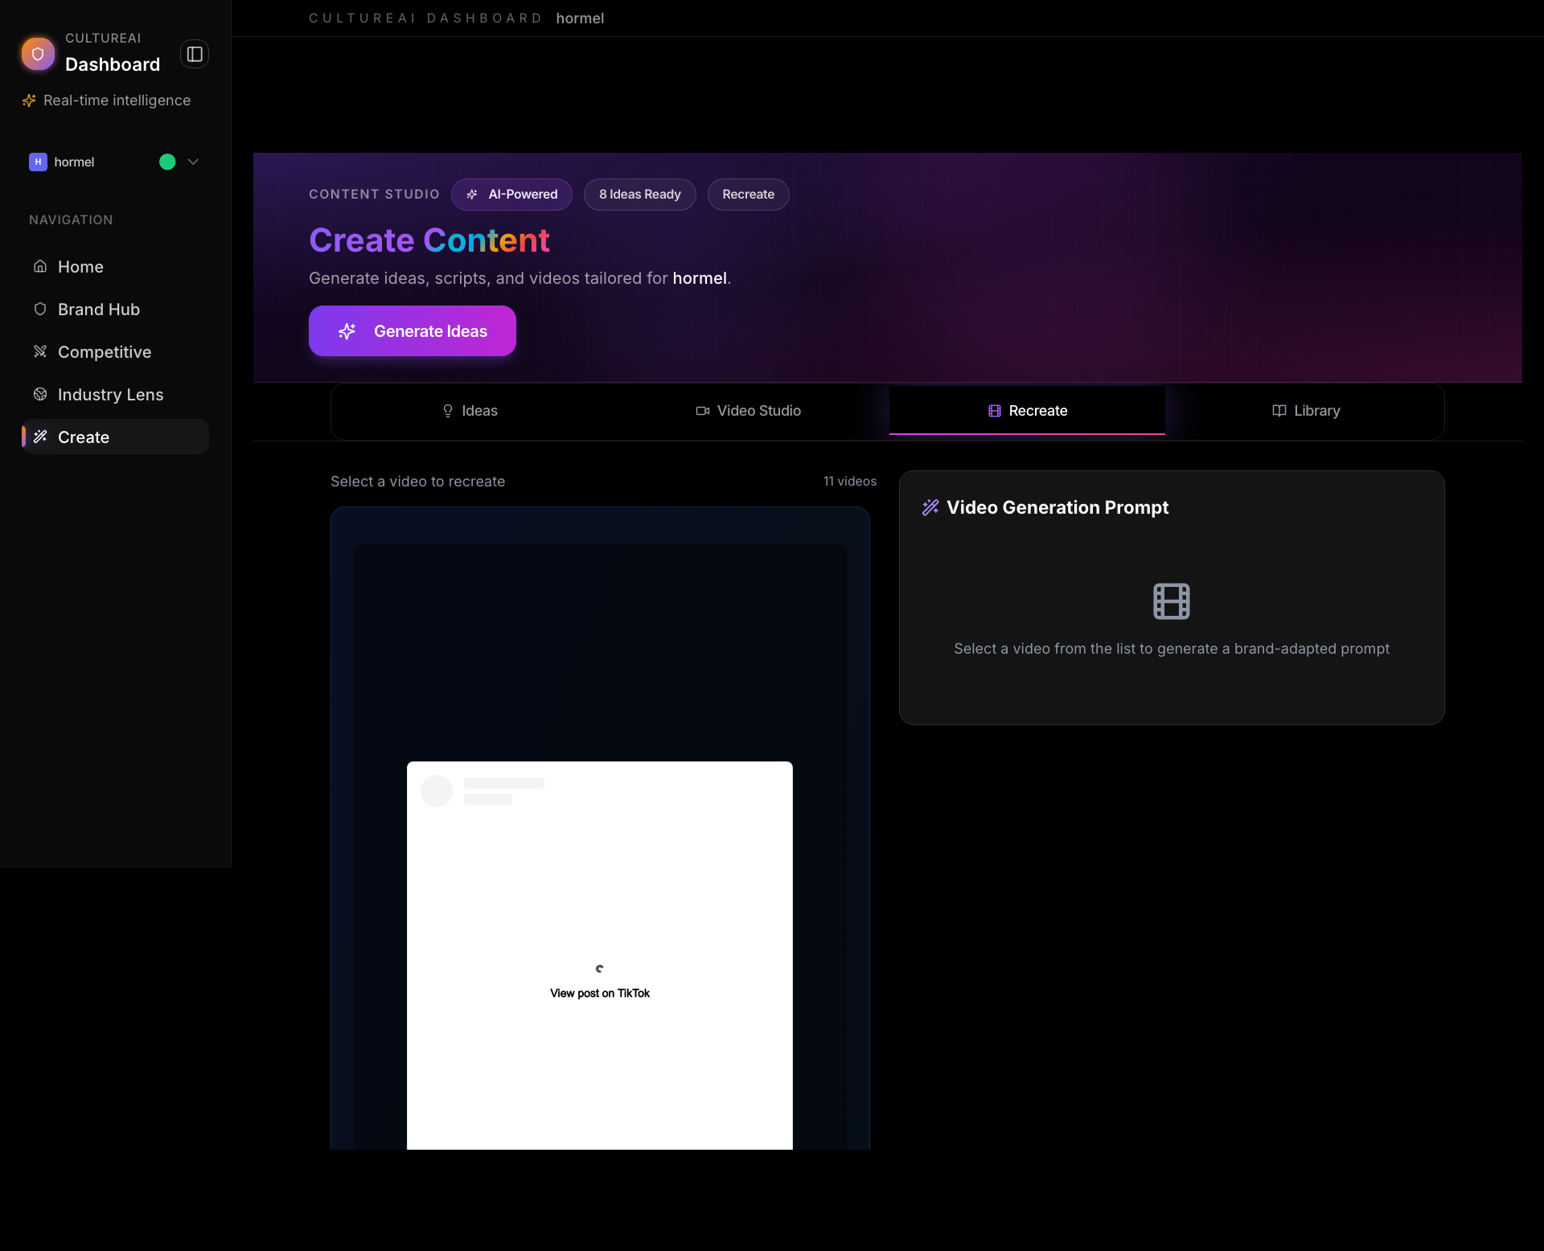This screenshot has height=1251, width=1544.
Task: Click the film strip icon in Video Generation Prompt
Action: (x=1171, y=601)
